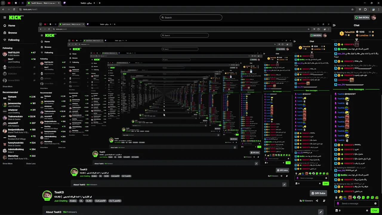The image size is (382, 215).
Task: Open the Brave shield icon
Action: tap(360, 9)
